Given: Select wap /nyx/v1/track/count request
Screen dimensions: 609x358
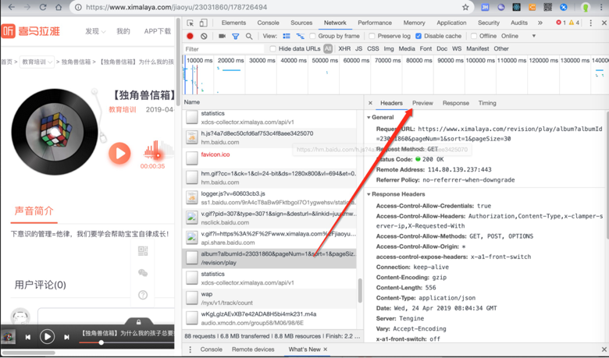Looking at the screenshot, I should pyautogui.click(x=269, y=298).
